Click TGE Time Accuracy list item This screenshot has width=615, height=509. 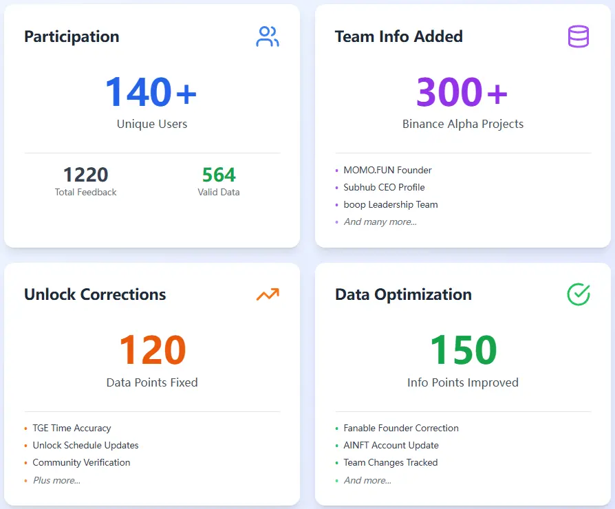pos(72,428)
